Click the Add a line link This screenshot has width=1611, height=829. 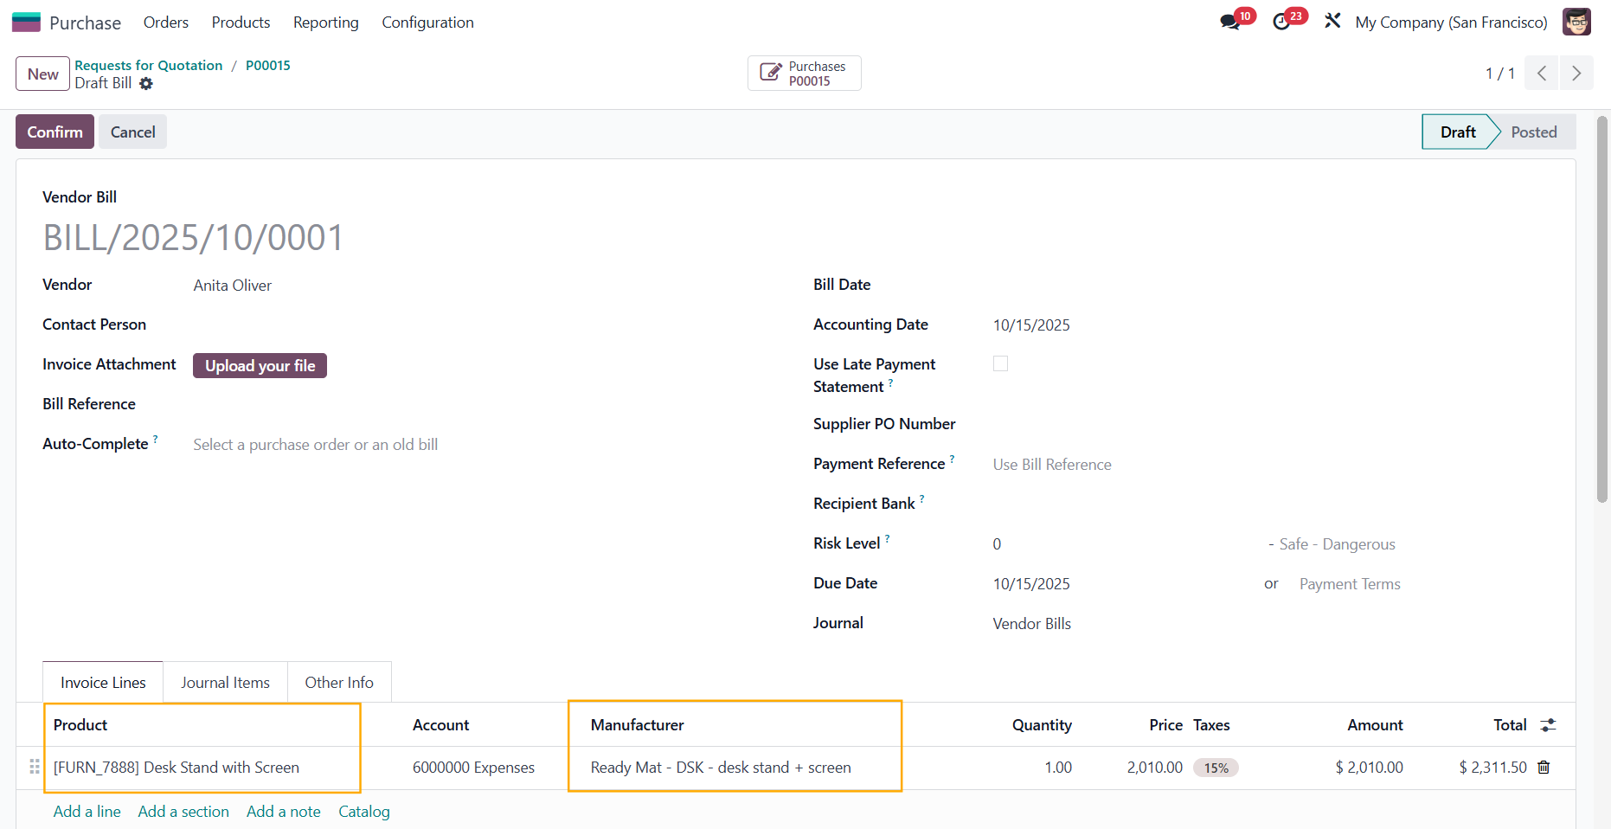coord(87,812)
